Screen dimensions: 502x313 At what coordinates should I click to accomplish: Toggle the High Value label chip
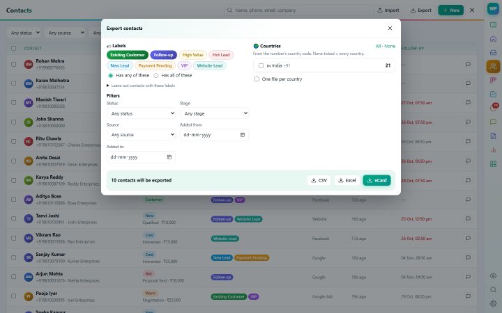tap(192, 55)
